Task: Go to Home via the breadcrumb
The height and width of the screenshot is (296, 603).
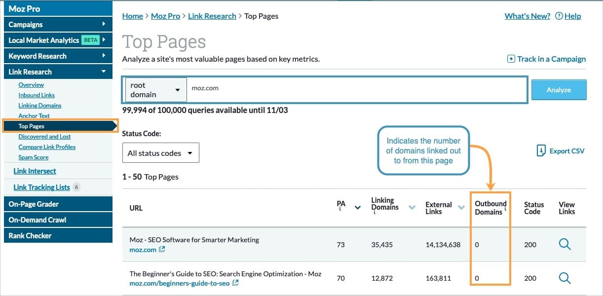Action: click(x=132, y=16)
